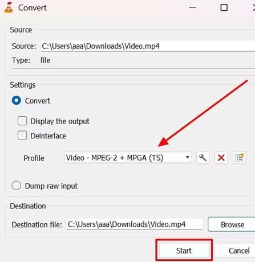Click the VLC cone icon in title bar
Screen dimensions: 255x262
coord(9,8)
